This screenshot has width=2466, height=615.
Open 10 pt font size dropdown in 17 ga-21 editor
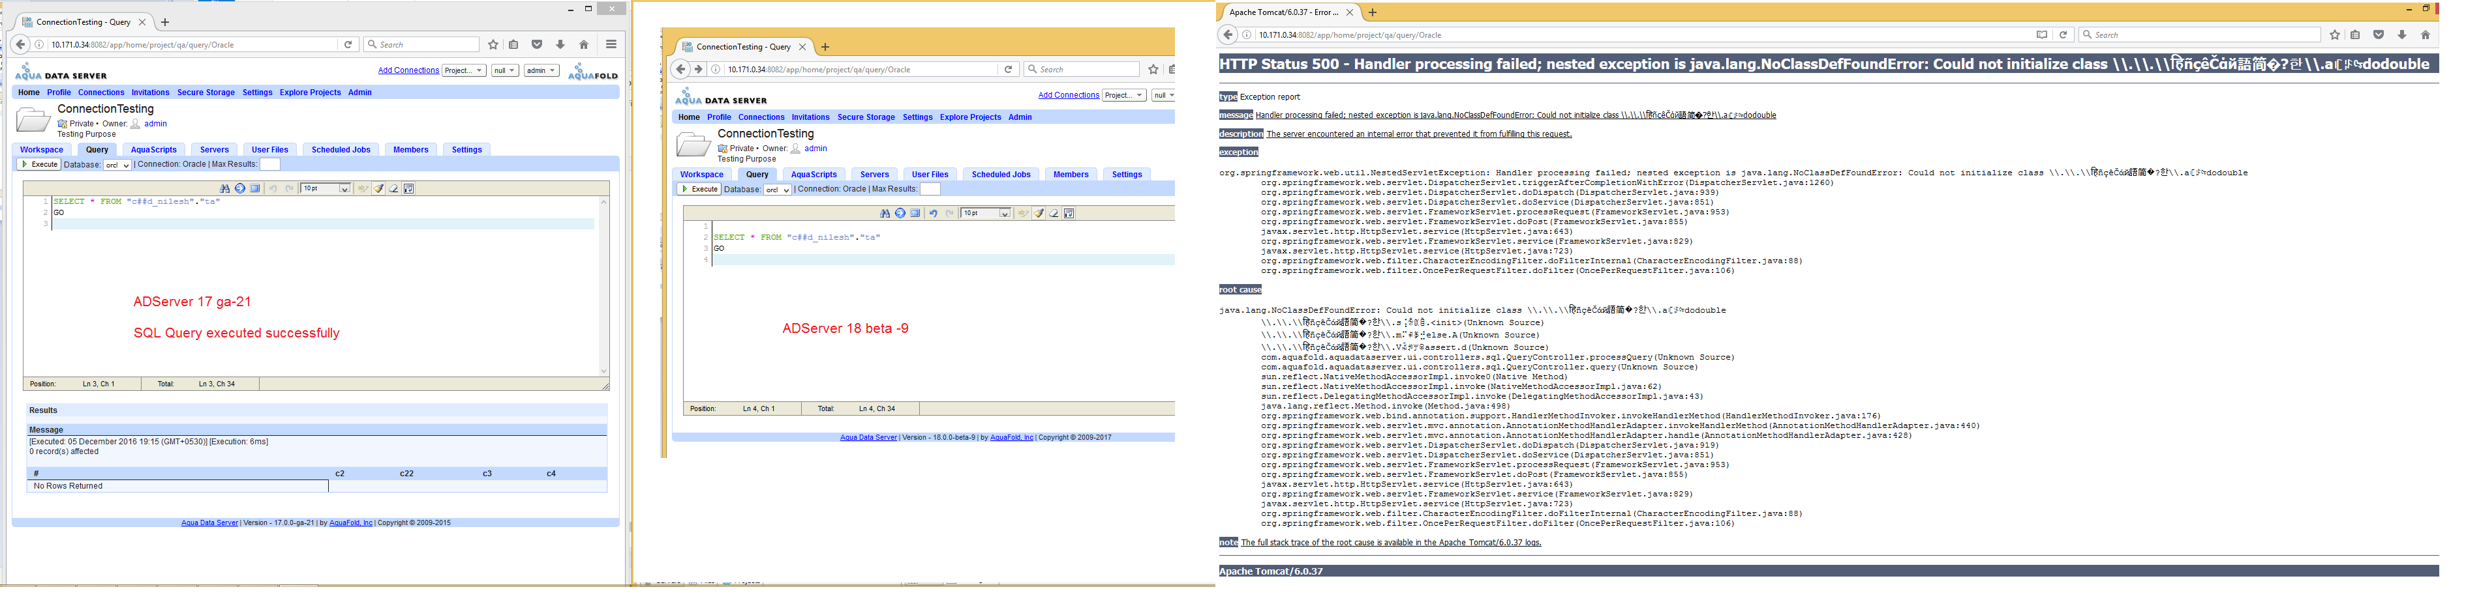point(326,188)
